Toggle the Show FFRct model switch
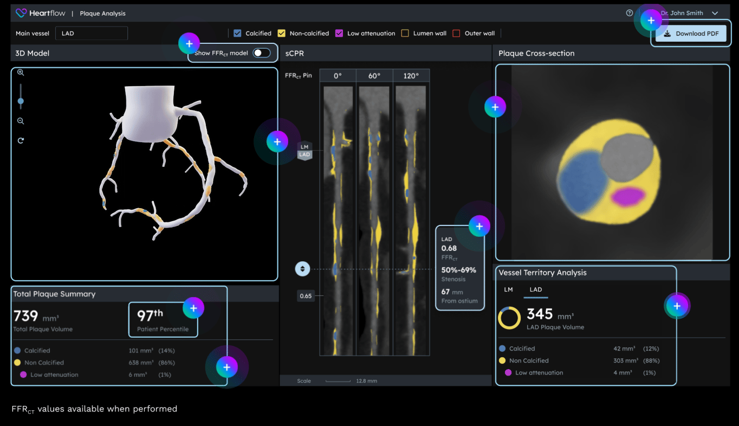This screenshot has width=739, height=426. 261,53
